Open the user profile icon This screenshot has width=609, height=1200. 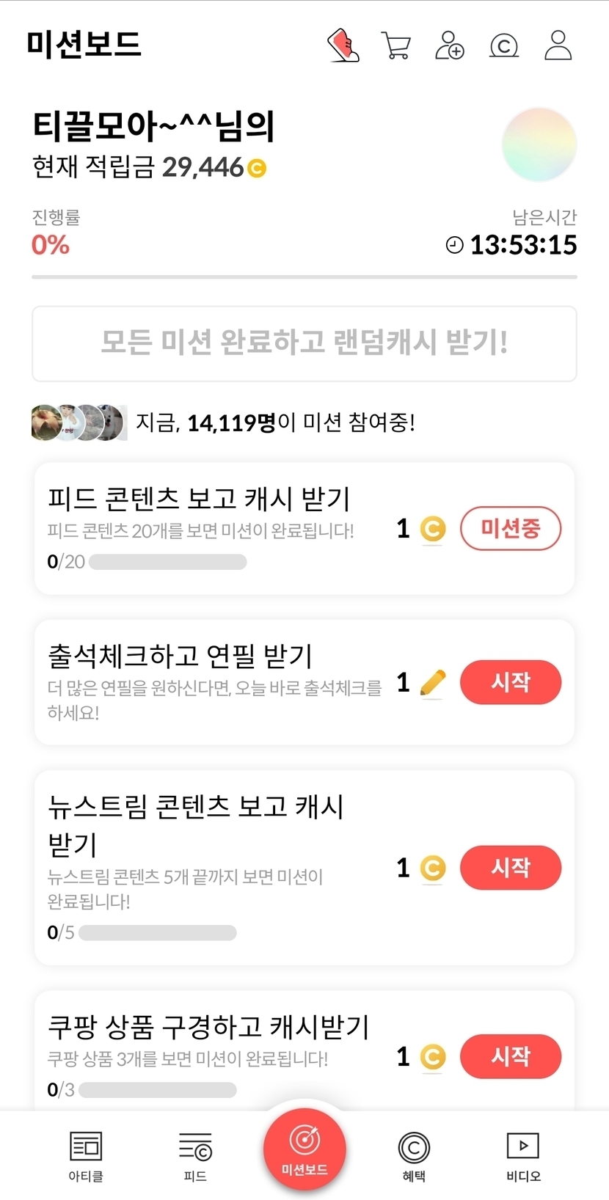tap(558, 45)
